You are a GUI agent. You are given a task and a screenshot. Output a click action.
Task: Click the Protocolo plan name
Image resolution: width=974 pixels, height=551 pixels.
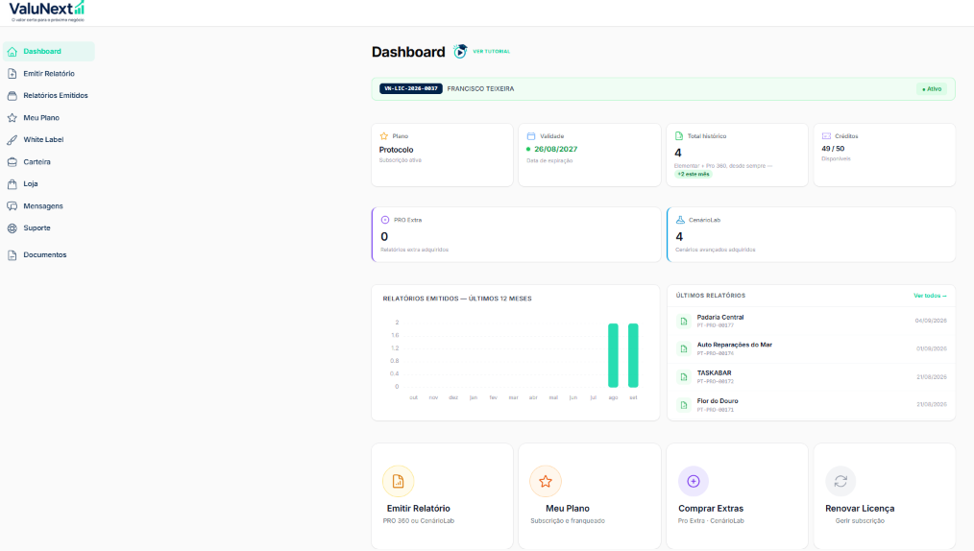[397, 150]
